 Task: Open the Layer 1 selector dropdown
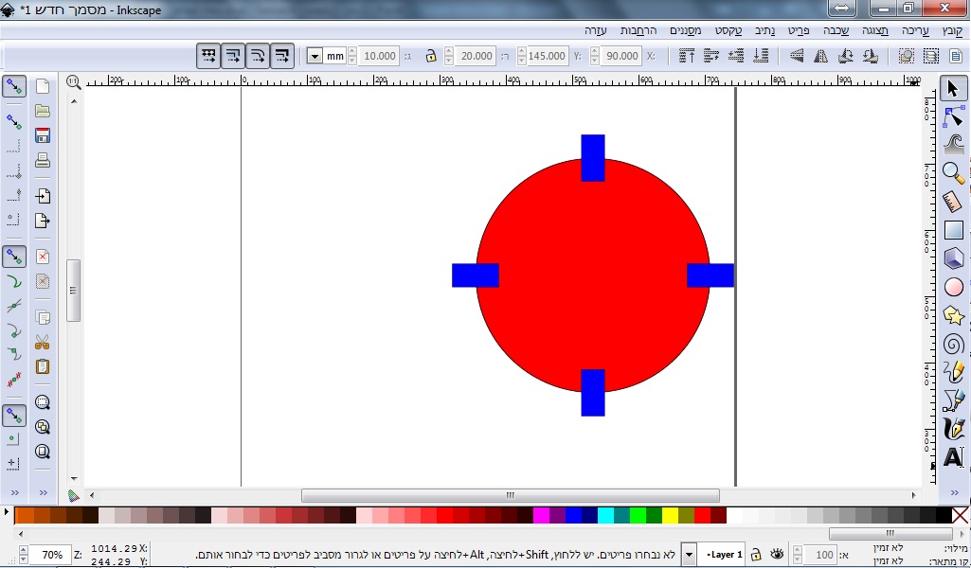(688, 555)
